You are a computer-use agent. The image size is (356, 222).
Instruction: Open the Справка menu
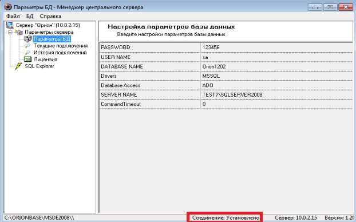coord(50,17)
